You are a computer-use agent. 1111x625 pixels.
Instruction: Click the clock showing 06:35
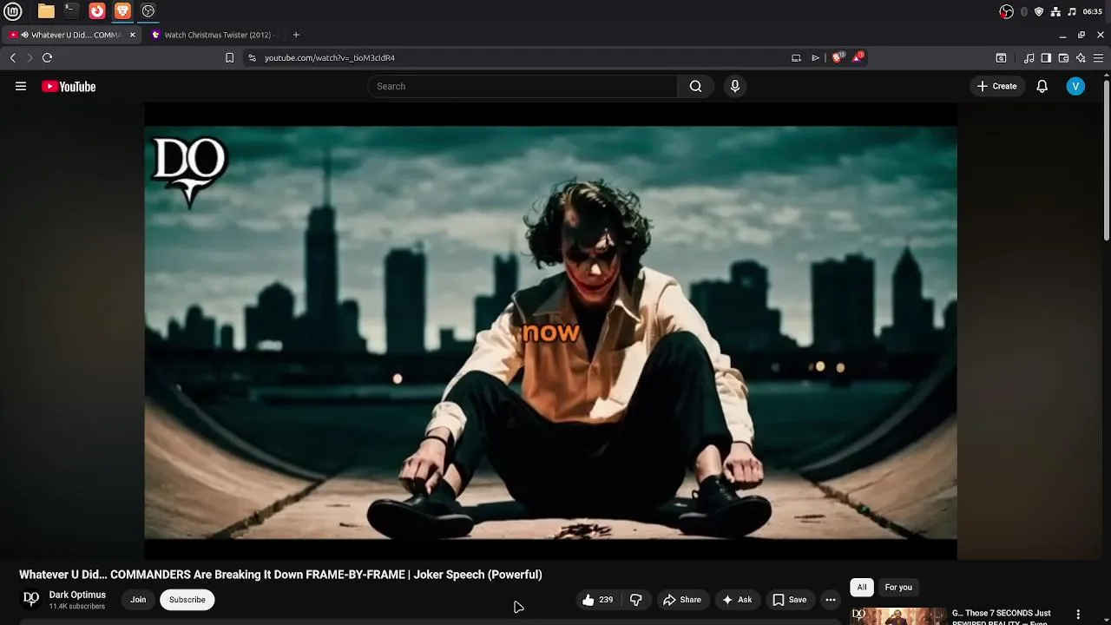click(x=1093, y=11)
